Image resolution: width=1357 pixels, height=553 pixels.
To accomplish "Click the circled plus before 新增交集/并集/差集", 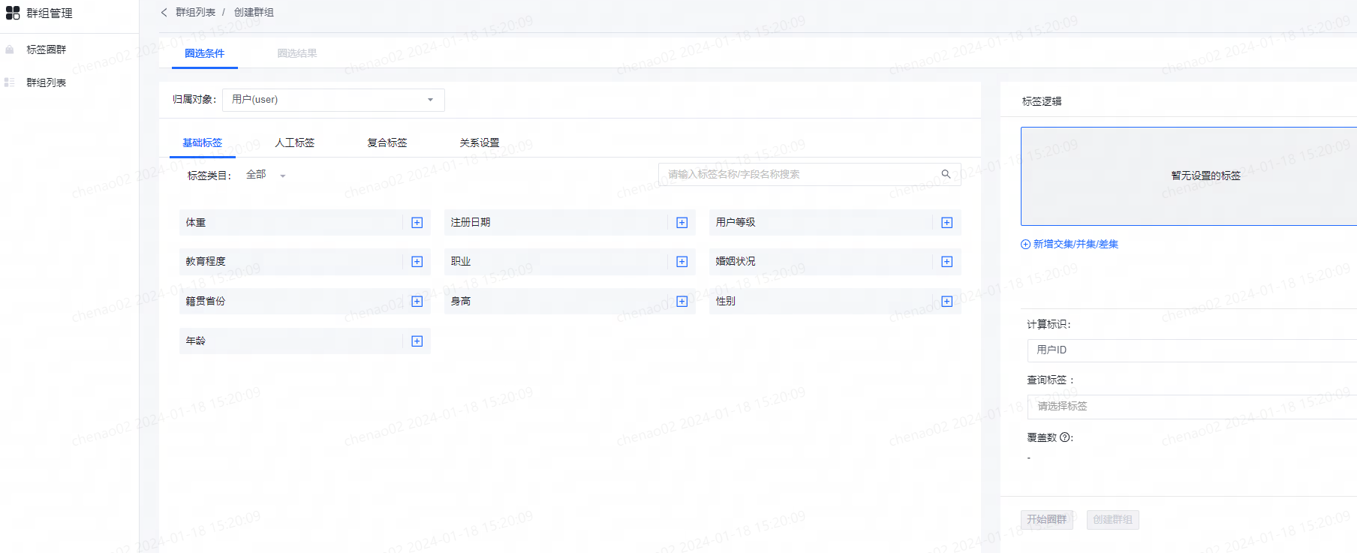I will [1025, 245].
